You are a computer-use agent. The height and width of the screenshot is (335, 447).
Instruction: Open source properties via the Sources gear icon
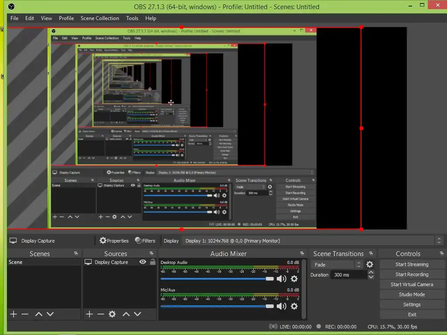[x=112, y=314]
